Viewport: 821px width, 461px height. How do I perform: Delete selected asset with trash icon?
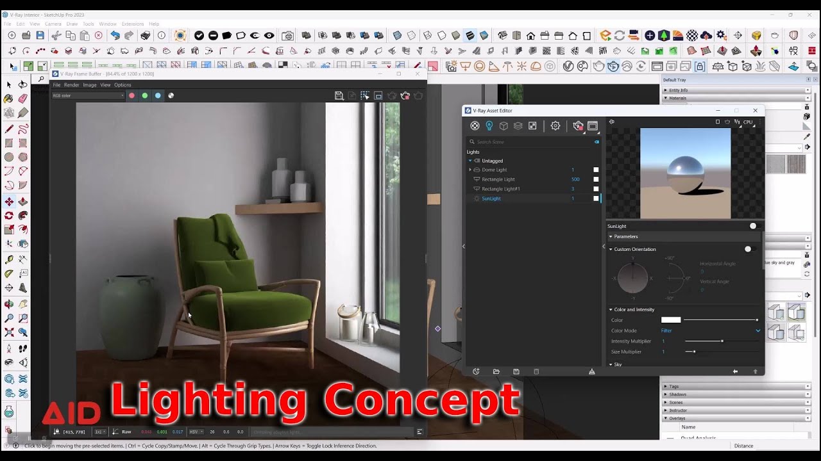(x=537, y=371)
